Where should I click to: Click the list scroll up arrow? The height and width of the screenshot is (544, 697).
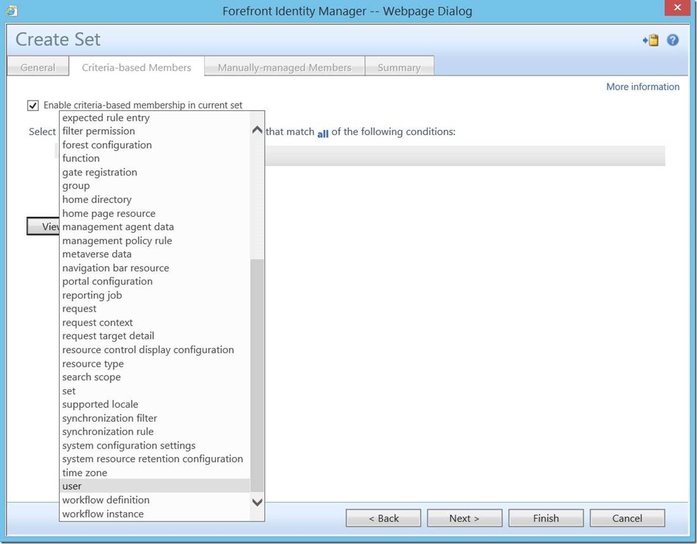(257, 130)
